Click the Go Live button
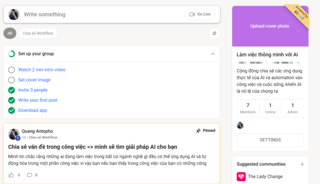320x184 pixels. [x=200, y=14]
